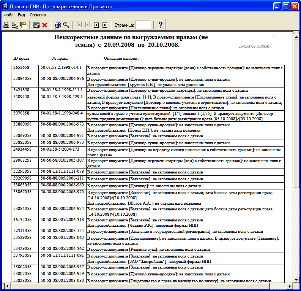Click right number 50-58-88/005/2006-211
This screenshot has width=301, height=291.
[62, 178]
